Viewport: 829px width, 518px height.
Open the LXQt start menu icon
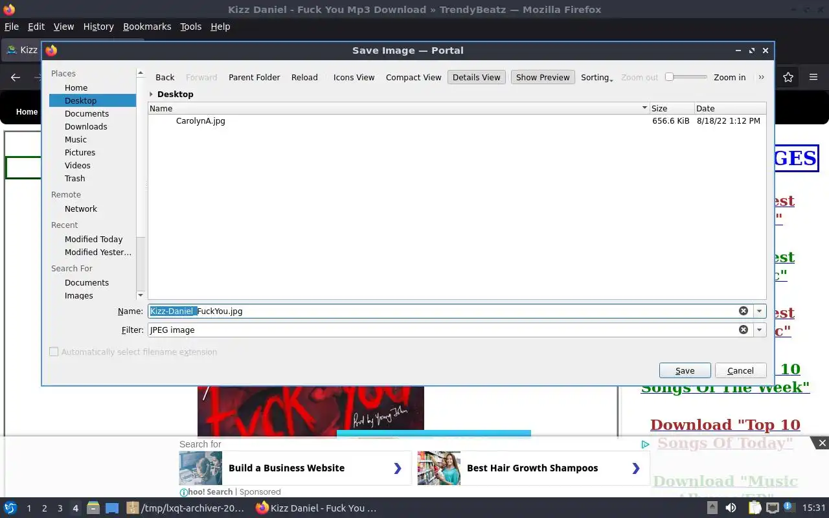10,508
